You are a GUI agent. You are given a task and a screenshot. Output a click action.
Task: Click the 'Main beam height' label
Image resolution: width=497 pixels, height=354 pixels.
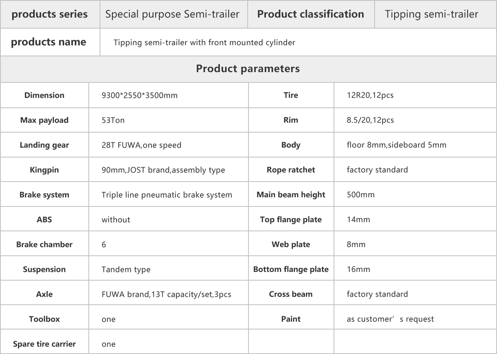tap(291, 195)
